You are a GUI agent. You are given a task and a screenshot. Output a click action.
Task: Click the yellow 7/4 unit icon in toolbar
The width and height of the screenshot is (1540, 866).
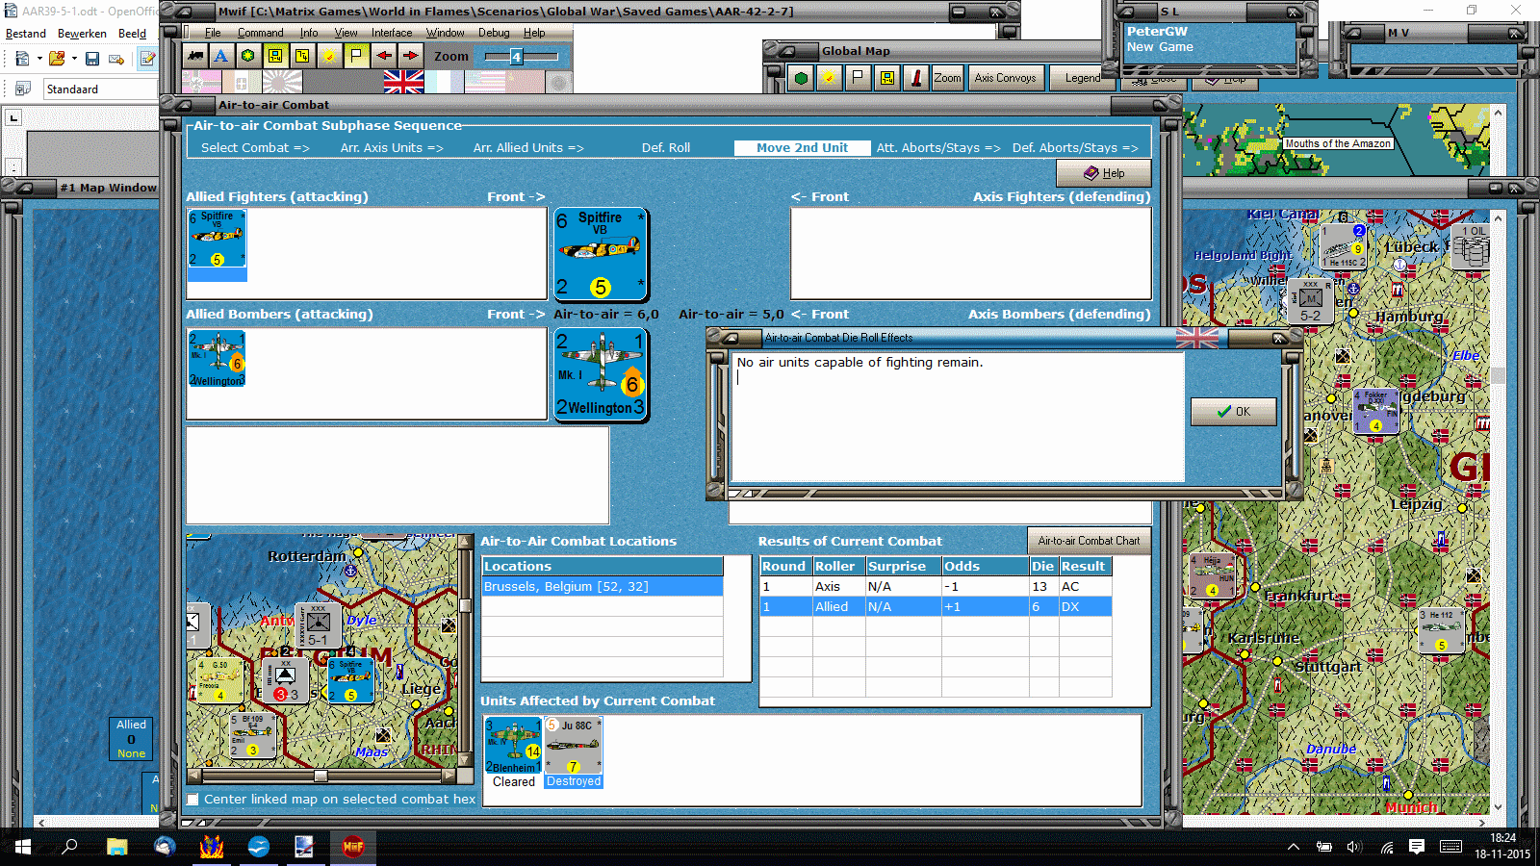pos(302,56)
